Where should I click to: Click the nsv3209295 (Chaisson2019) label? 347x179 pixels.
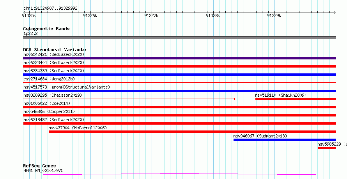click(x=53, y=95)
